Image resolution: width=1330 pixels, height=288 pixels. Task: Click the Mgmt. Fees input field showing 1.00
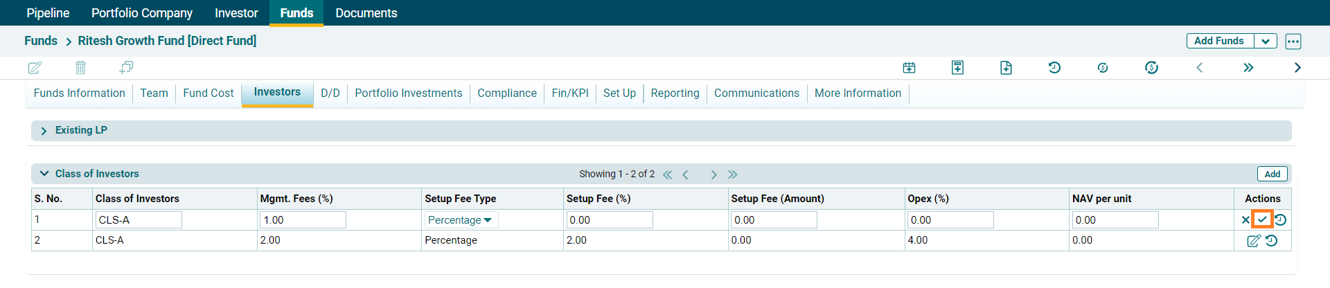click(303, 220)
